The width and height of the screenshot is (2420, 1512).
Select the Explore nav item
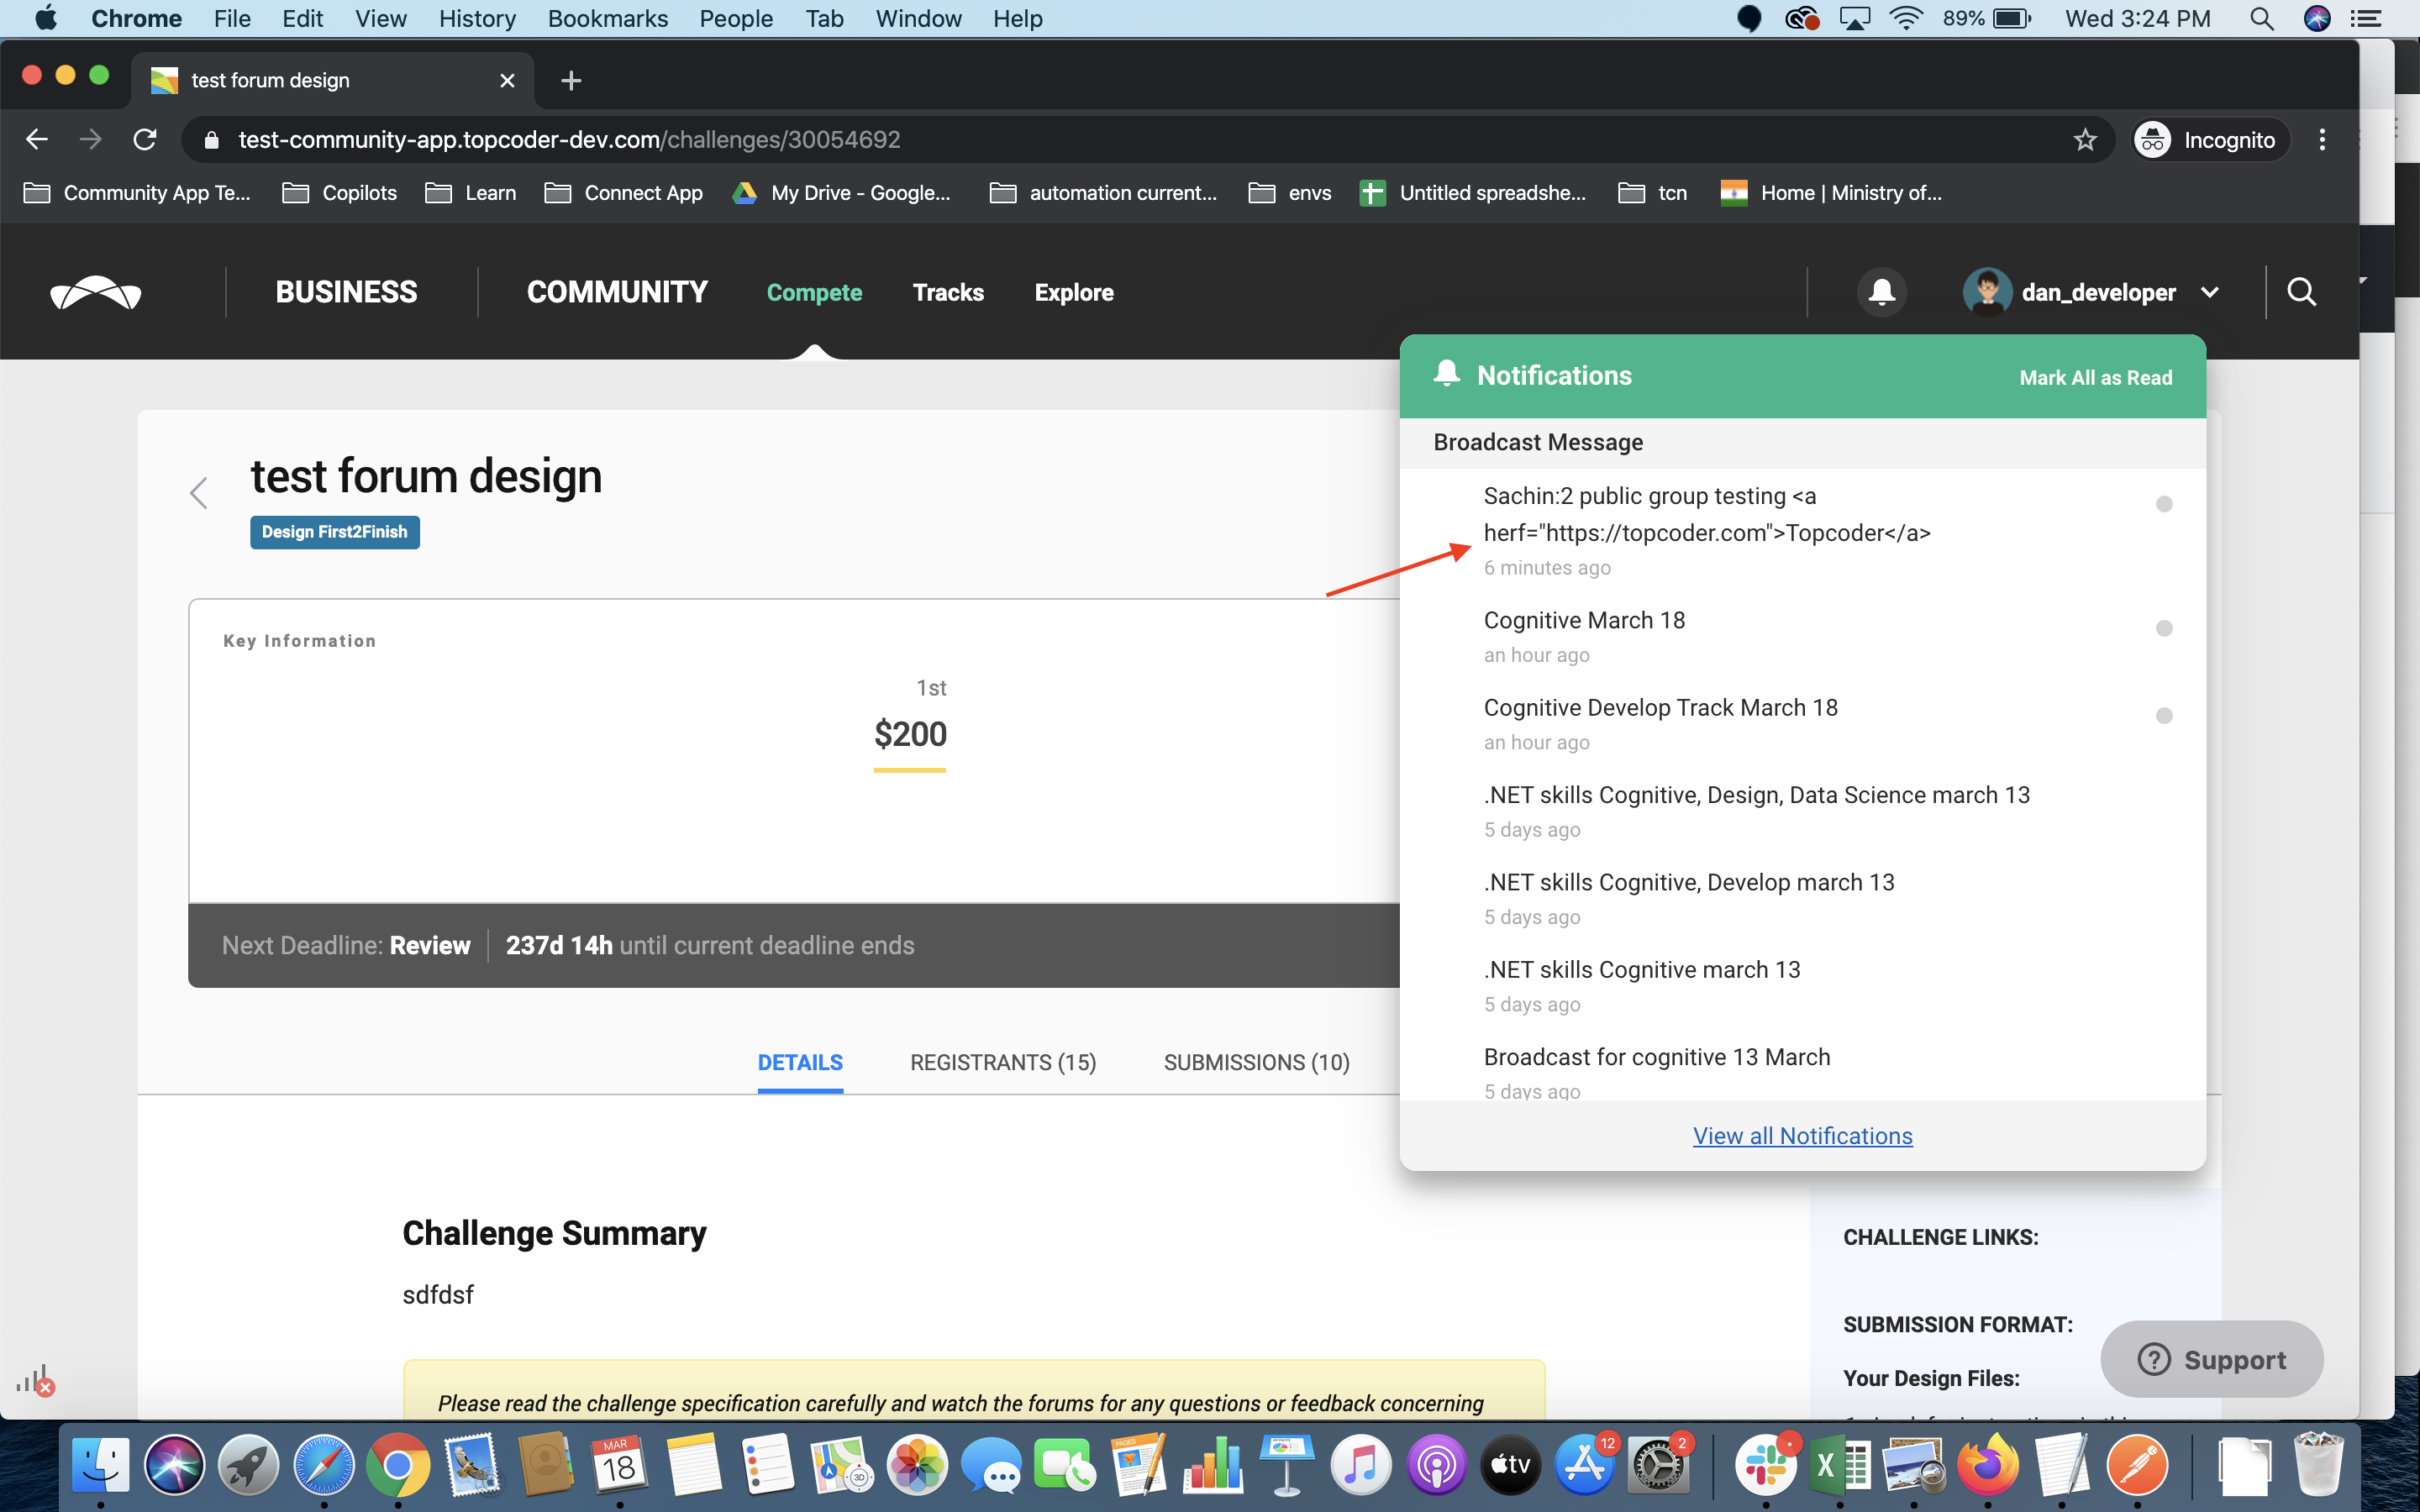click(1074, 292)
